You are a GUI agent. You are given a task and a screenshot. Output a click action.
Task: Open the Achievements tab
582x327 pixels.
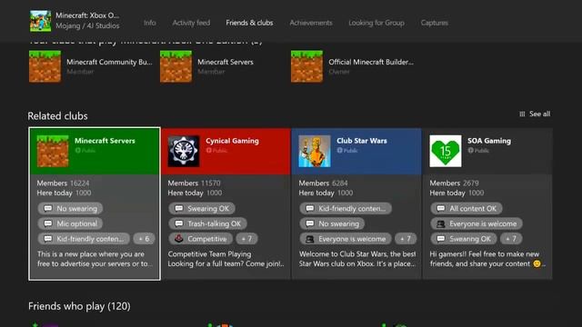tap(311, 23)
